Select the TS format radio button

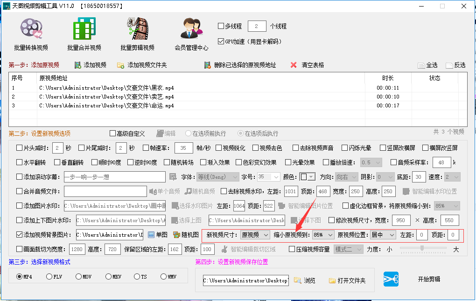[137, 276]
